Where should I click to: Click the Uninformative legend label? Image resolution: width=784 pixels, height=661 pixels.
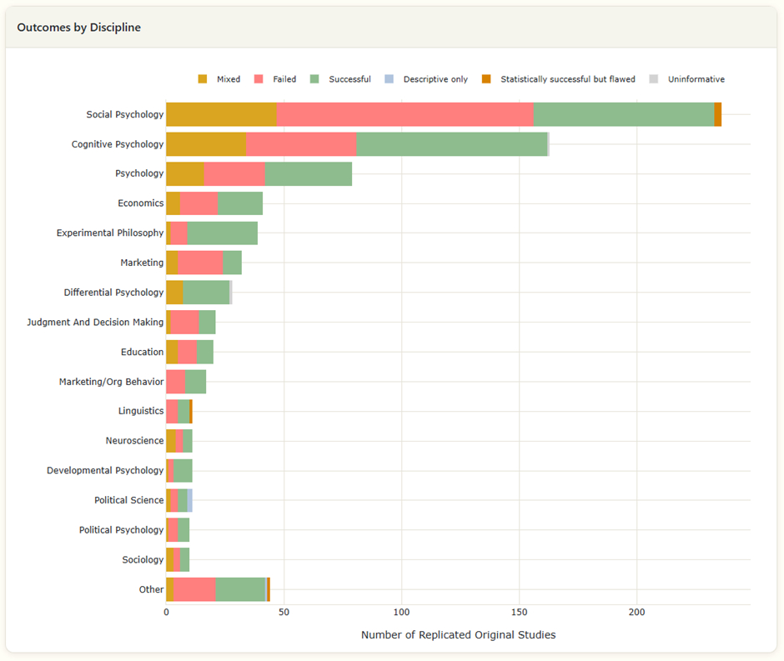click(696, 79)
